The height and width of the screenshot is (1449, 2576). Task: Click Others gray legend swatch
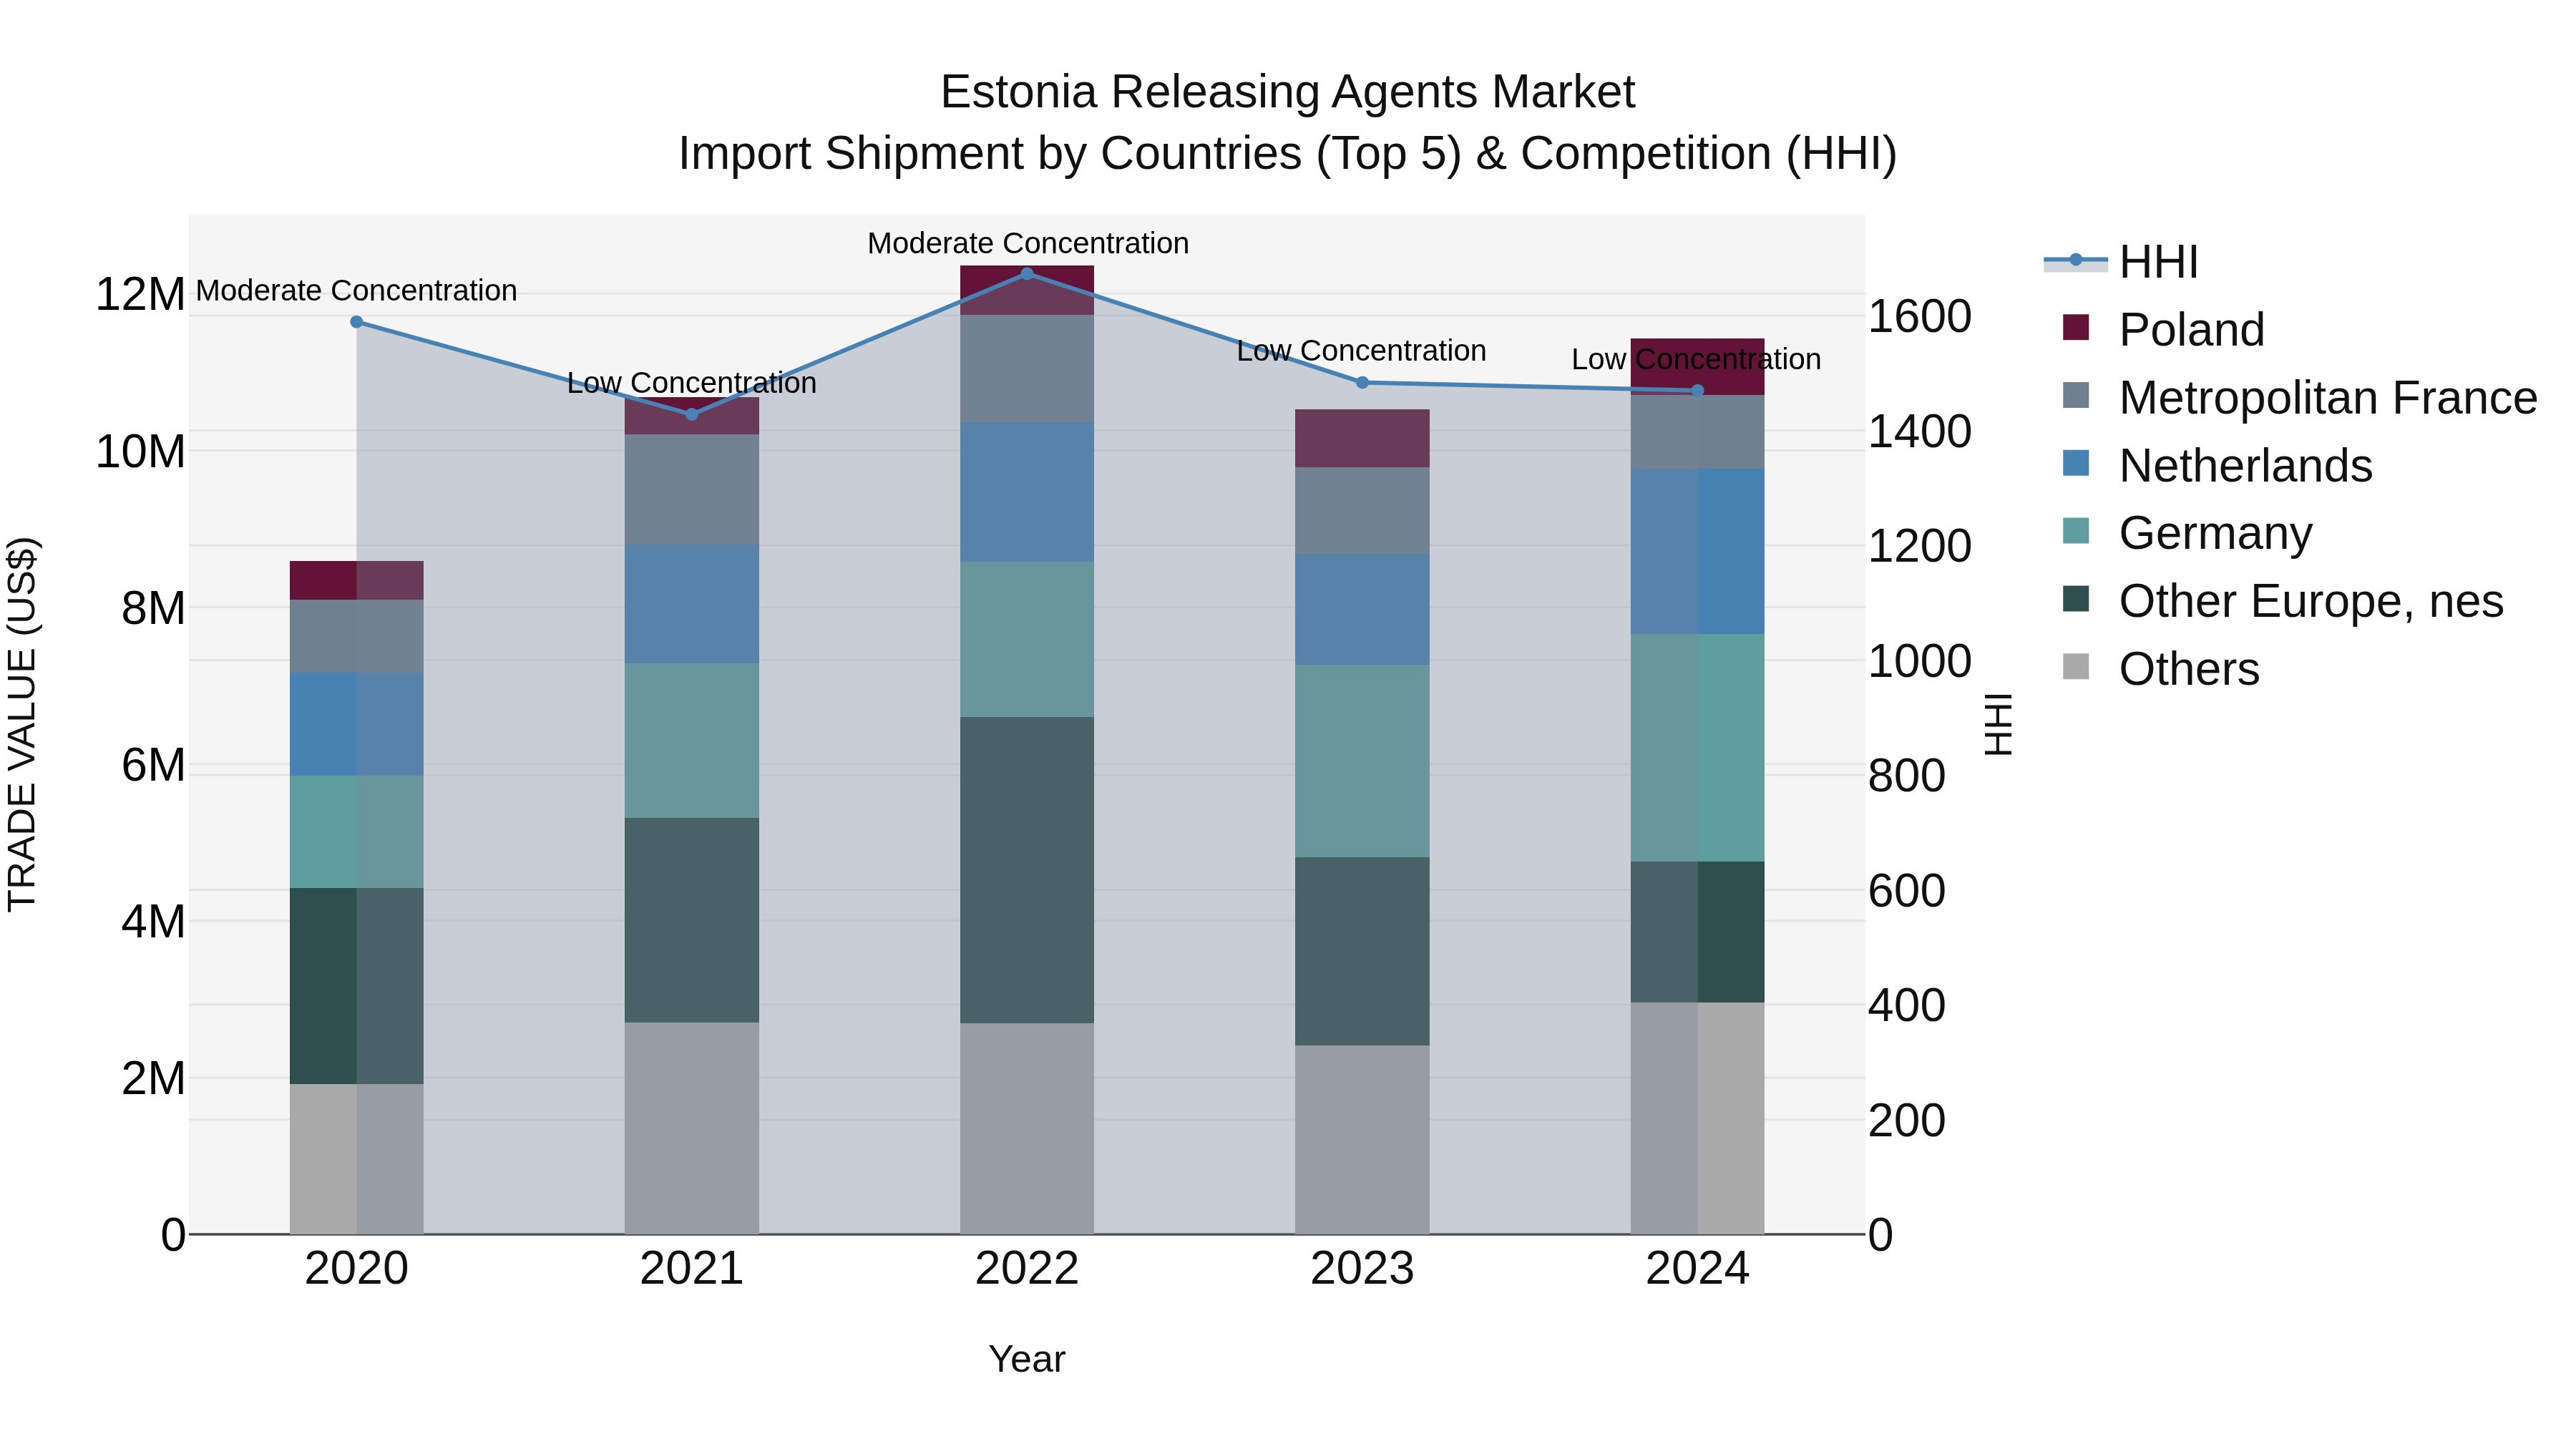click(x=2076, y=667)
